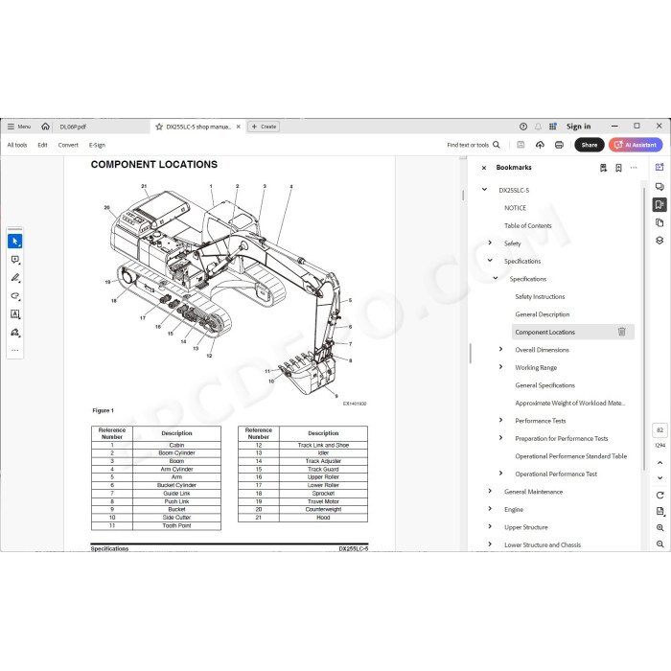Image resolution: width=671 pixels, height=671 pixels.
Task: Expand the Engine bookmark
Action: pyautogui.click(x=490, y=509)
